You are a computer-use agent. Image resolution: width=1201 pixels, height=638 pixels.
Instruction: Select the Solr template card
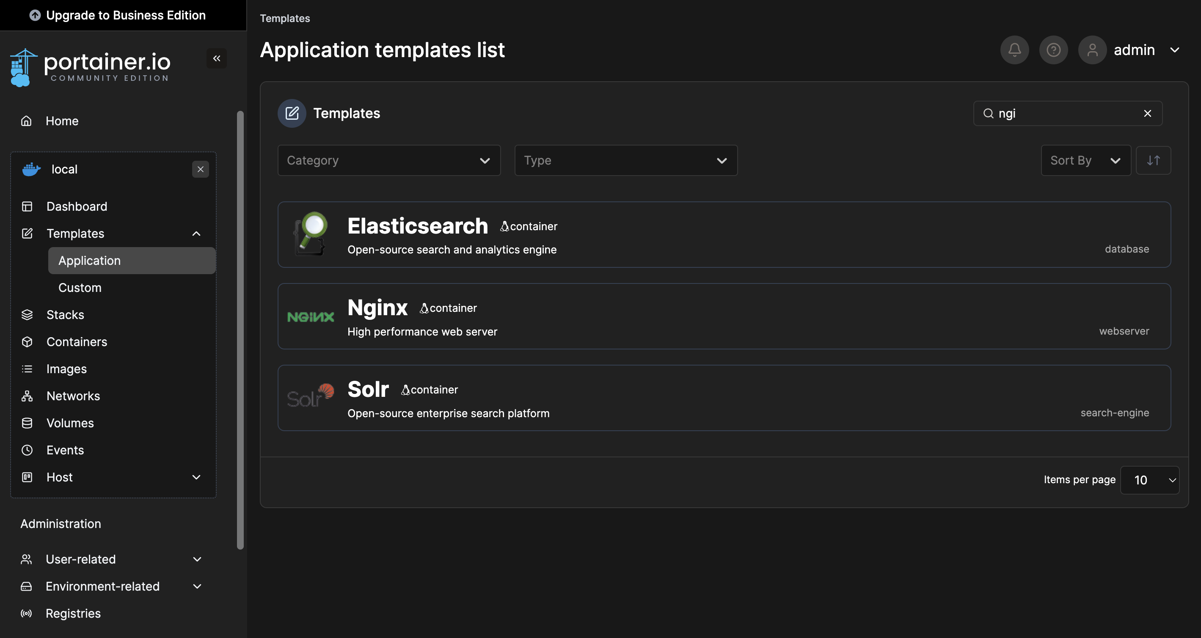click(x=724, y=398)
